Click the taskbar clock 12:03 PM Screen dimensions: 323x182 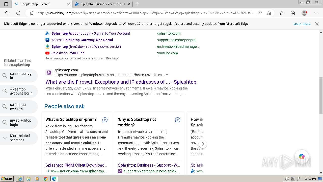click(x=310, y=179)
